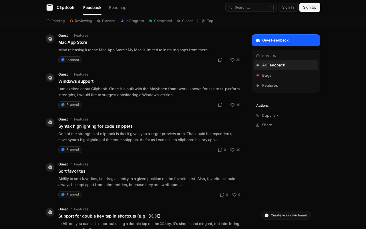
Task: Click Guest avatar on Windows support post
Action: click(50, 78)
